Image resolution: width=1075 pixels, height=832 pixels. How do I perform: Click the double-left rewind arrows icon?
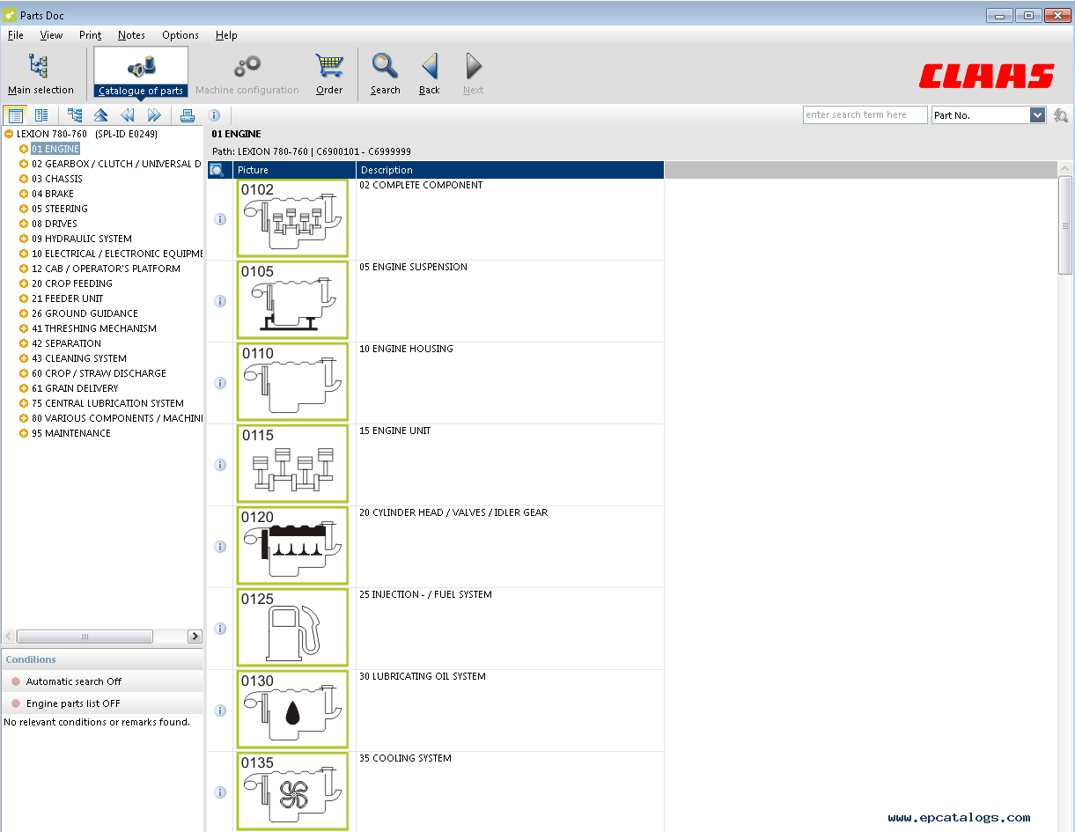click(x=128, y=115)
